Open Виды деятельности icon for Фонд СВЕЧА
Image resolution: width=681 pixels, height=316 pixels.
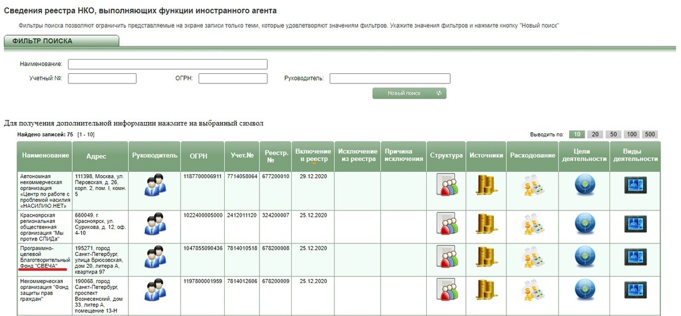[635, 257]
